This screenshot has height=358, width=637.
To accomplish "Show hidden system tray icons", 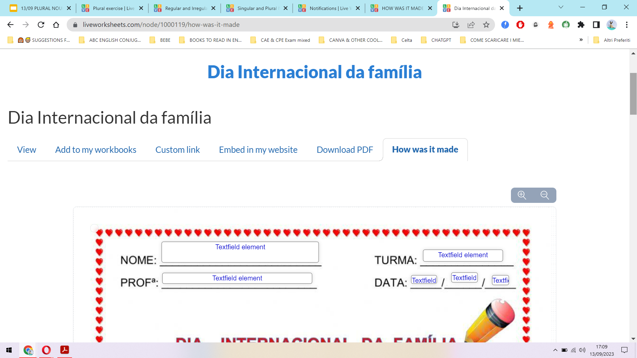I will [x=555, y=350].
